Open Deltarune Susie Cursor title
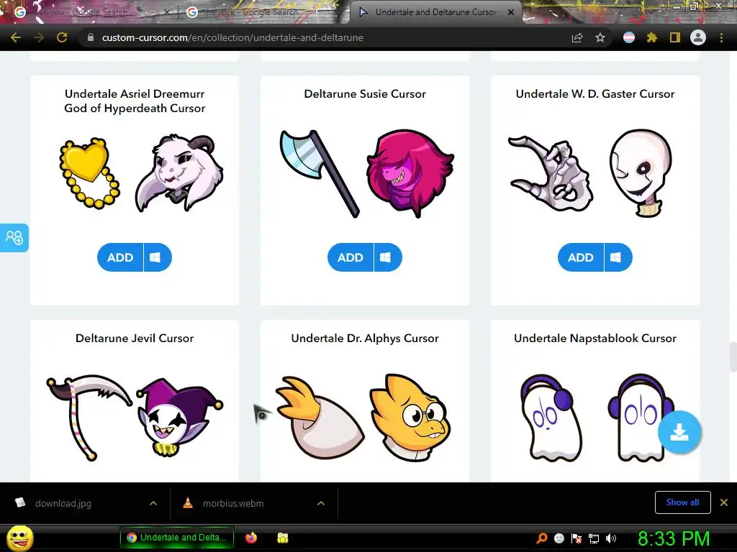The height and width of the screenshot is (552, 737). (365, 94)
